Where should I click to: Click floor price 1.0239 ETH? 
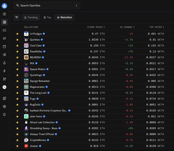click(x=97, y=40)
